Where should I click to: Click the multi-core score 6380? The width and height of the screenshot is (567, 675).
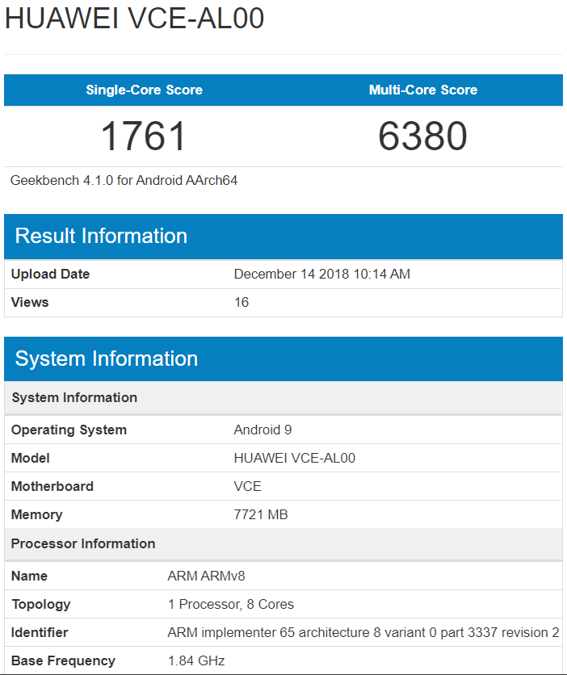coord(422,136)
